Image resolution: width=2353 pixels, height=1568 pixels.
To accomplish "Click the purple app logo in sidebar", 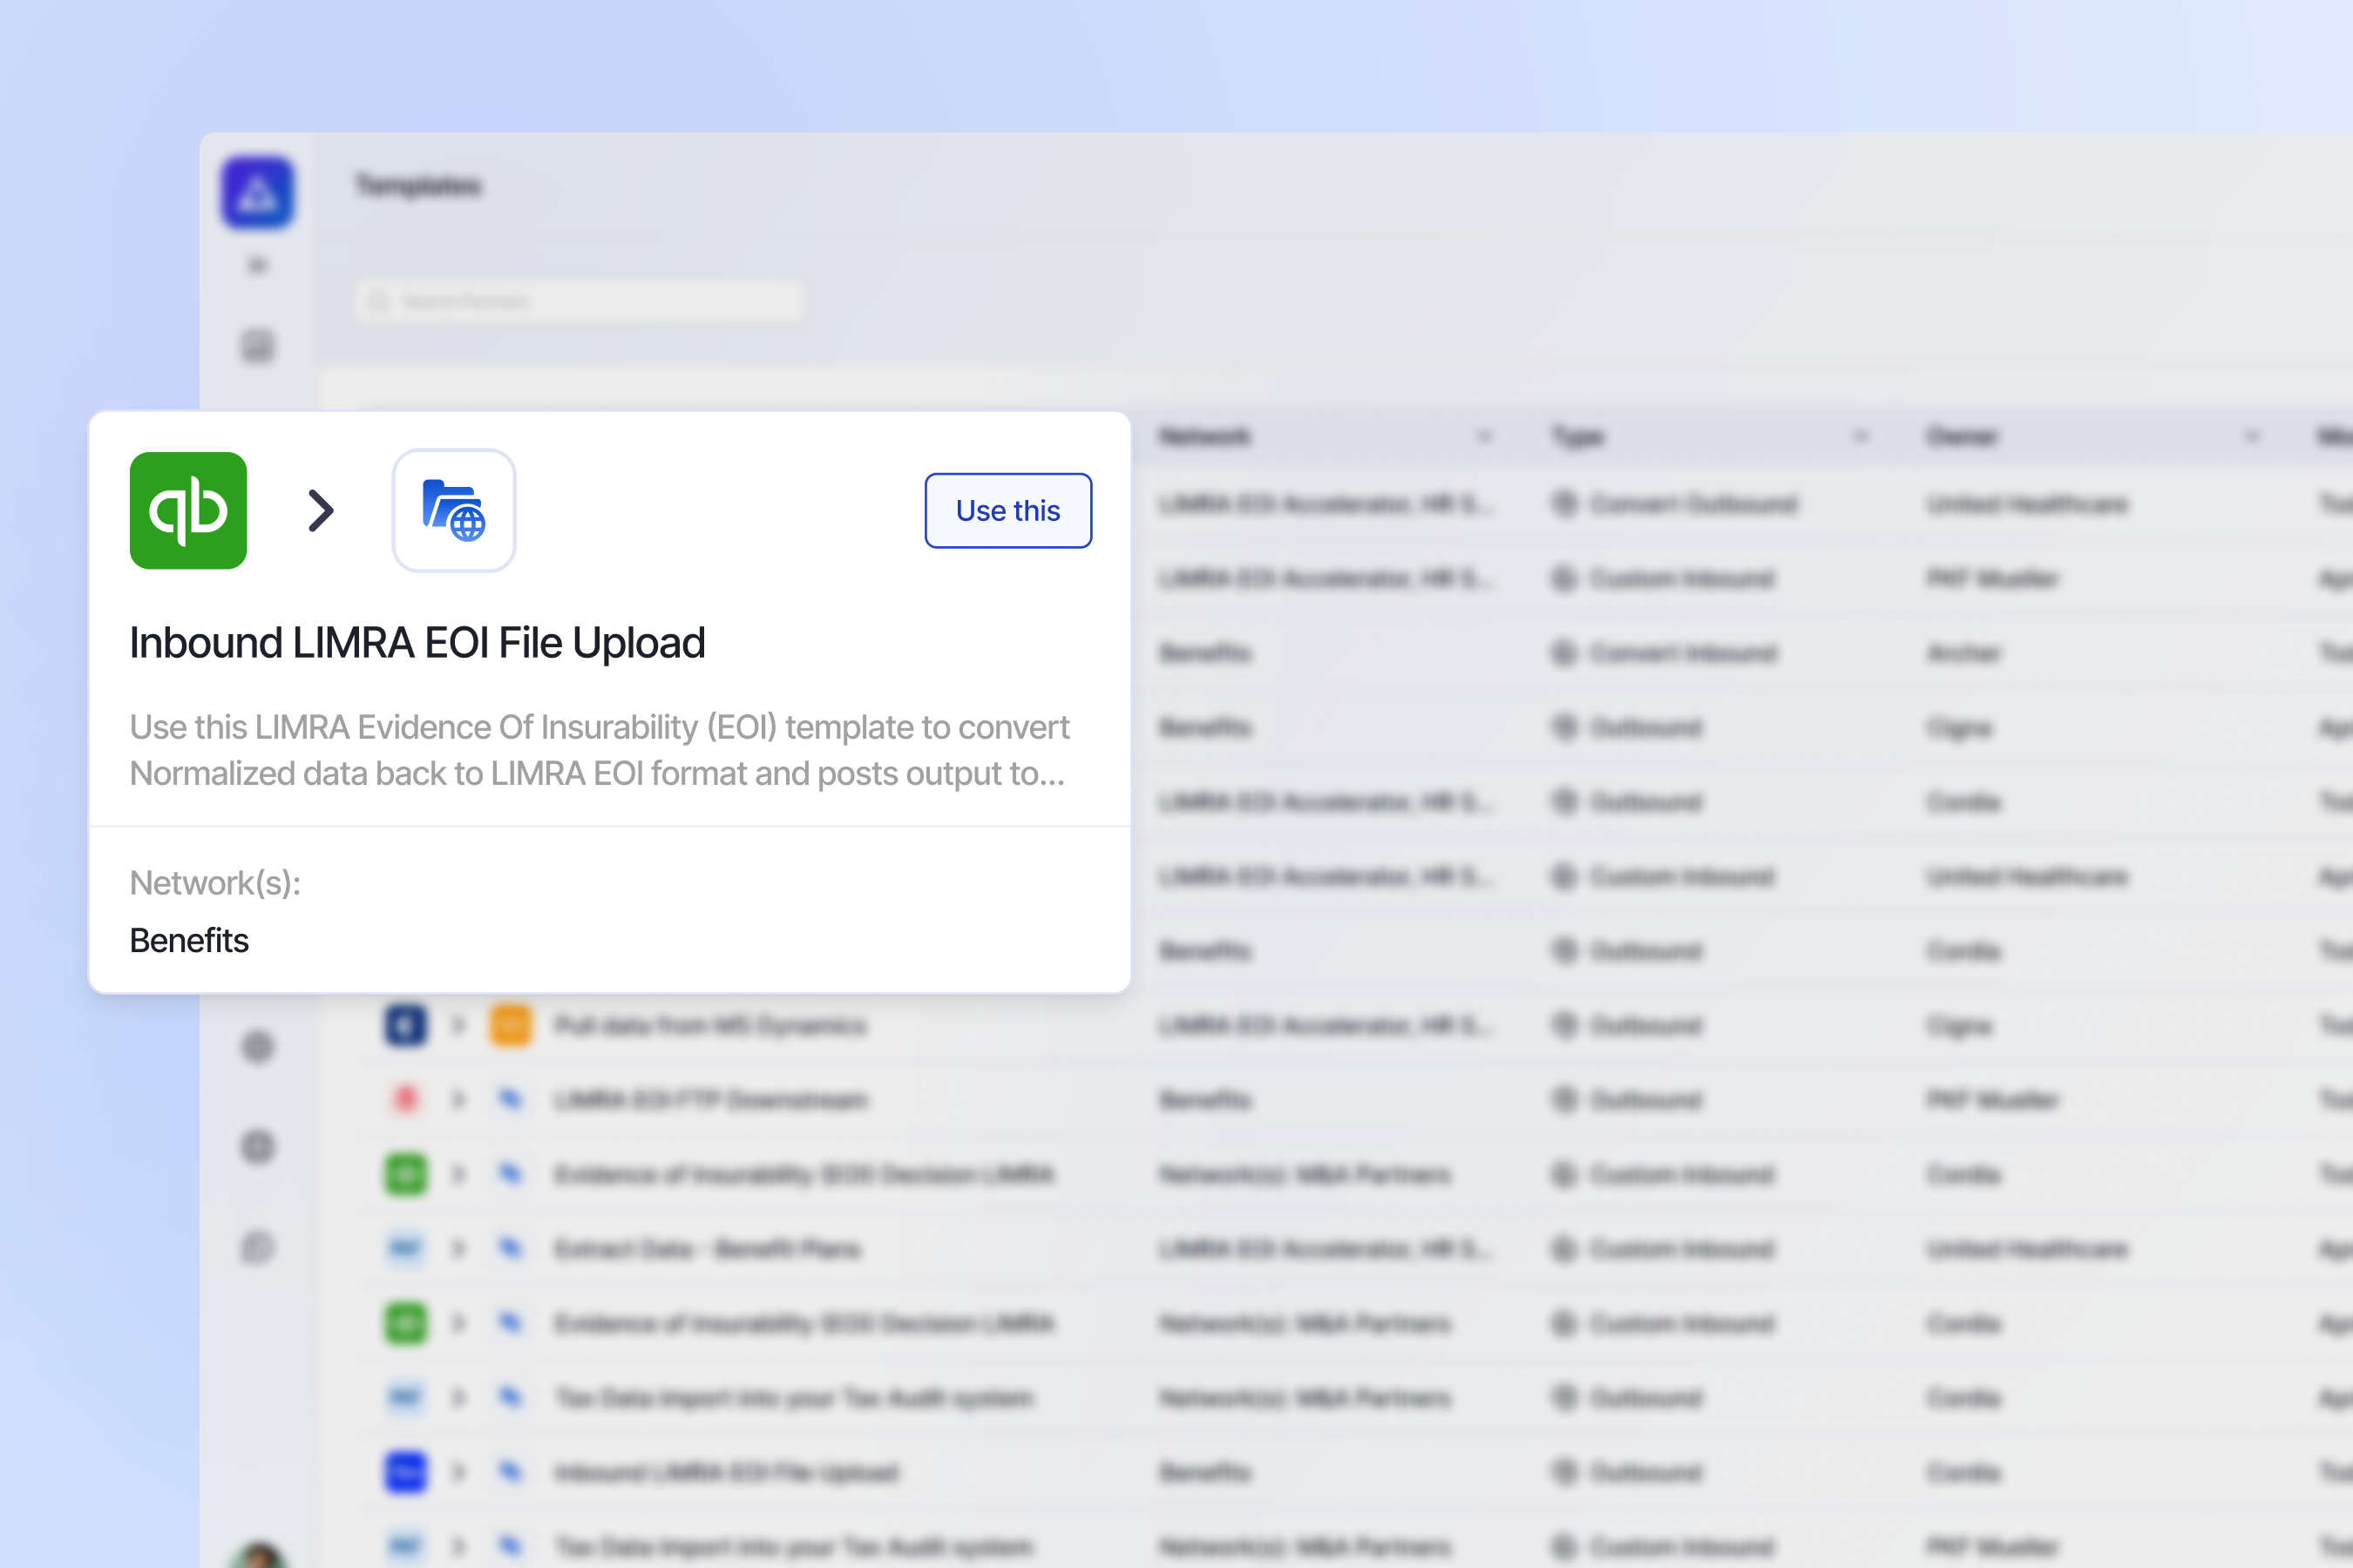I will pyautogui.click(x=258, y=192).
